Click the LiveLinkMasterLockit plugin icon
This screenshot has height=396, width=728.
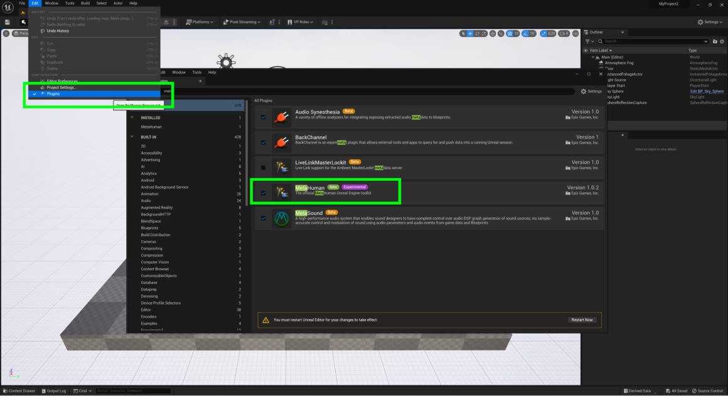[x=281, y=167]
